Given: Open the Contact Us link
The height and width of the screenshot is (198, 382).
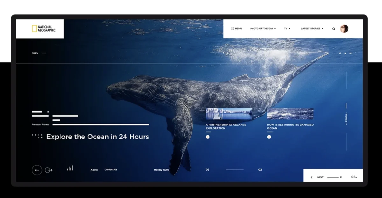Looking at the screenshot, I should point(111,170).
